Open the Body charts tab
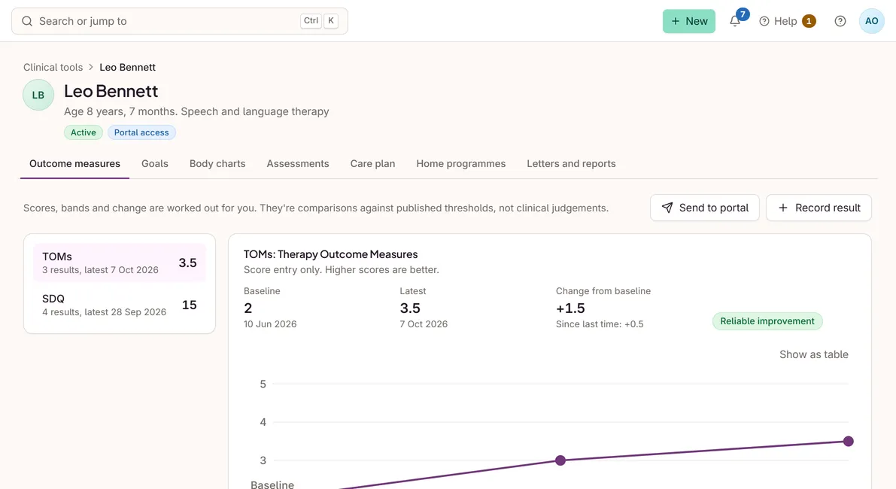The width and height of the screenshot is (896, 489). click(x=217, y=163)
